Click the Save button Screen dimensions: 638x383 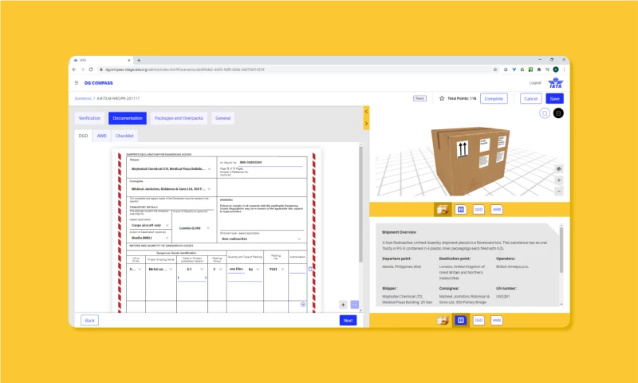tap(554, 98)
